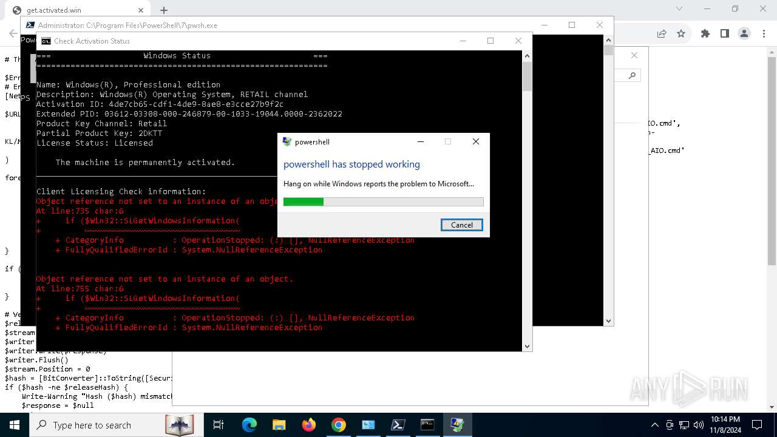Switch to the powershell crash dialog in the taskbar
Image resolution: width=777 pixels, height=437 pixels.
click(x=457, y=425)
